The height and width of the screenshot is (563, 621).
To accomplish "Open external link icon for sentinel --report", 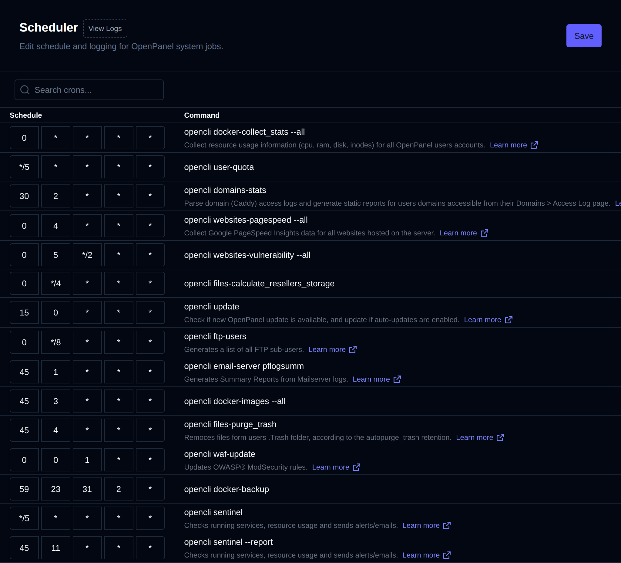I will [x=447, y=555].
